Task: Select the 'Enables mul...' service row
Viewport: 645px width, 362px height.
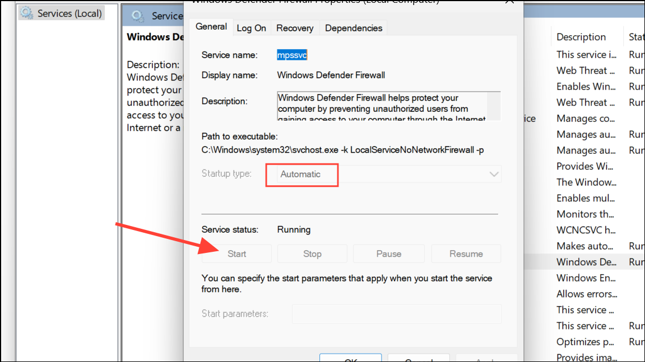Action: tap(586, 199)
